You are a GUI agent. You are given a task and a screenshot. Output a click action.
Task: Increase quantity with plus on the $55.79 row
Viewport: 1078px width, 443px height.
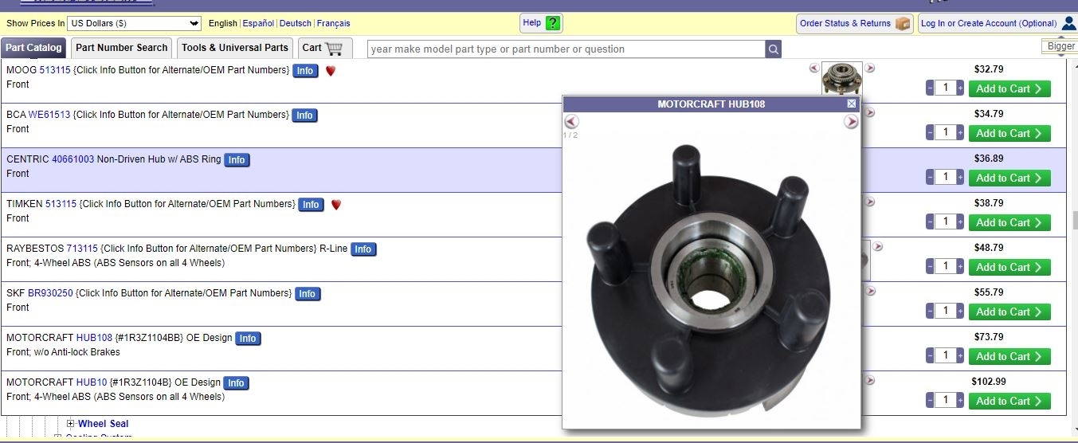pyautogui.click(x=960, y=311)
